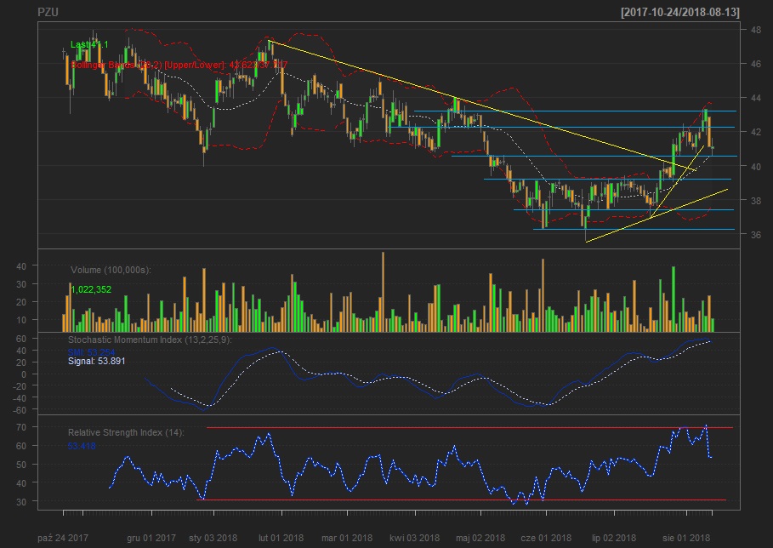This screenshot has width=773, height=548.
Task: Click the cze 01 2018 date label
Action: 546,538
